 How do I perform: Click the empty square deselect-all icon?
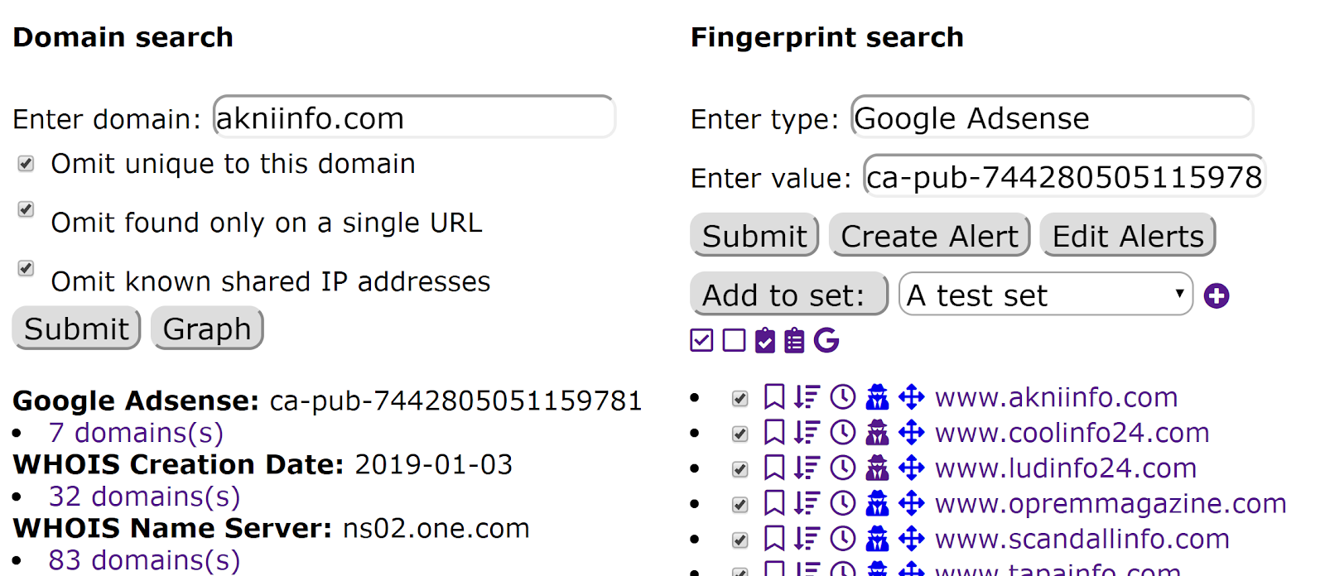734,340
